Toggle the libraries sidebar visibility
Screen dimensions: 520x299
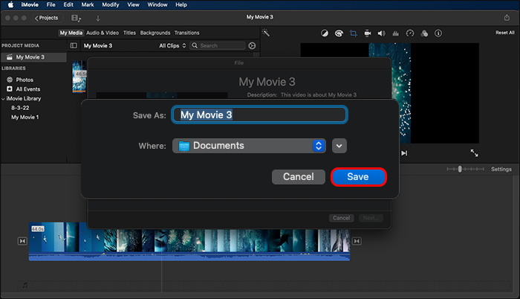[73, 45]
